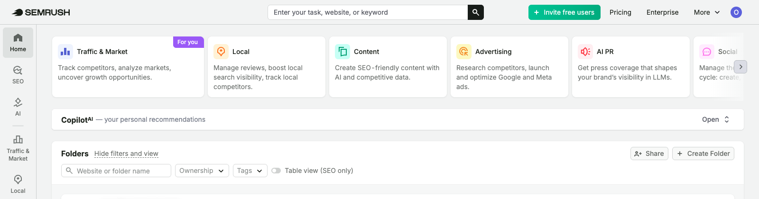Open Local section in sidebar
The width and height of the screenshot is (759, 199).
[18, 184]
